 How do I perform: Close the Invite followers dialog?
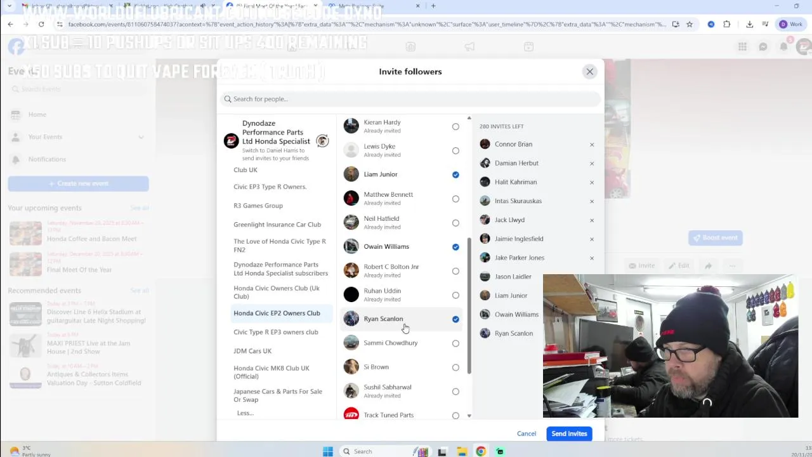(589, 72)
